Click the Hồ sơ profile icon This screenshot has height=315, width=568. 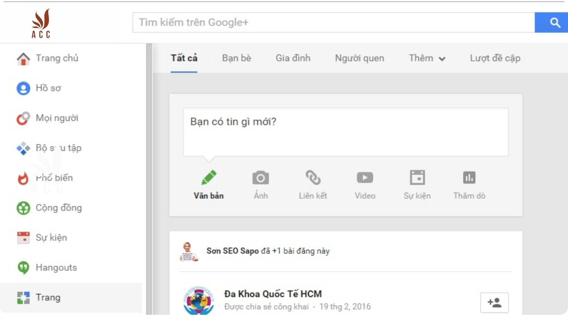click(x=23, y=88)
